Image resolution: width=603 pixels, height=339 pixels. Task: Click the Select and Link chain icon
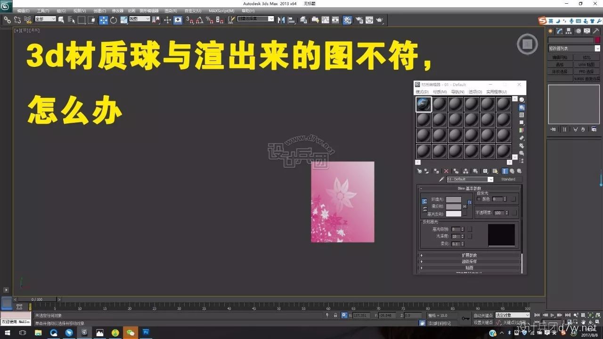7,20
